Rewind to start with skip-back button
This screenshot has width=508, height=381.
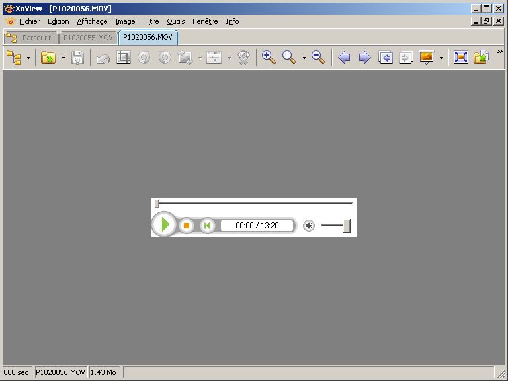(207, 225)
